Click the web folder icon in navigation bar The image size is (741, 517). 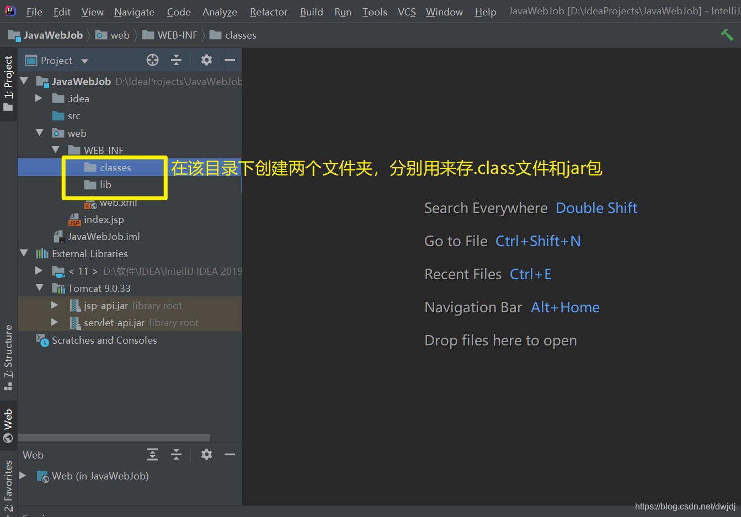point(102,35)
